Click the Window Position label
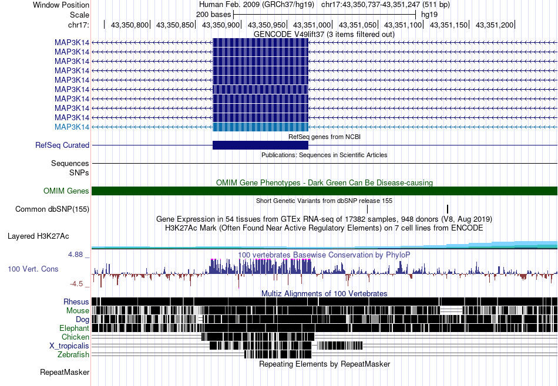 coord(61,5)
